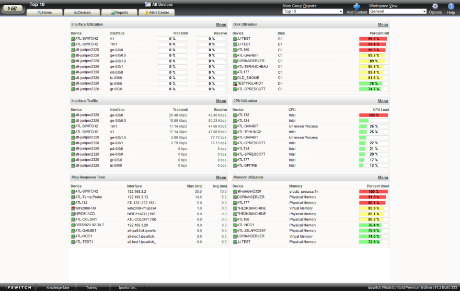Click device icon beside ATL-NOC1 memory row

235,225
